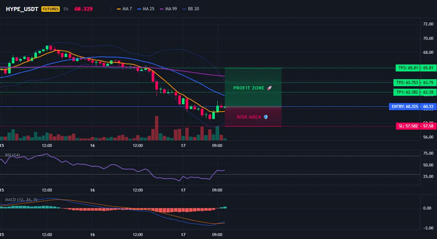The width and height of the screenshot is (437, 239).
Task: Click the RSI (14) indicator label
Action: click(x=13, y=155)
